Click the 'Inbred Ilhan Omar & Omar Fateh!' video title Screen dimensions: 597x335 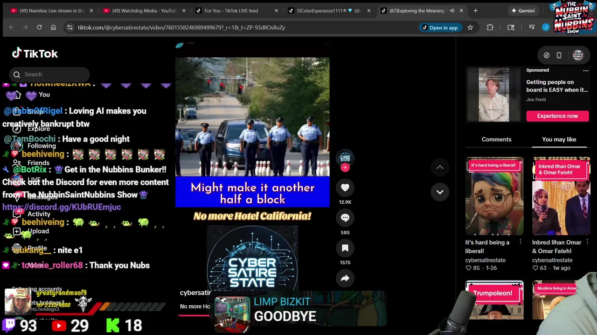pyautogui.click(x=556, y=247)
